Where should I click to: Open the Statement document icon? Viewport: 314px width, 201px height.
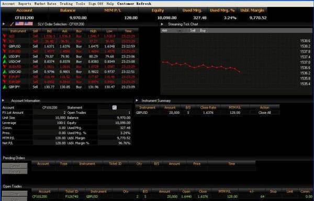114,108
